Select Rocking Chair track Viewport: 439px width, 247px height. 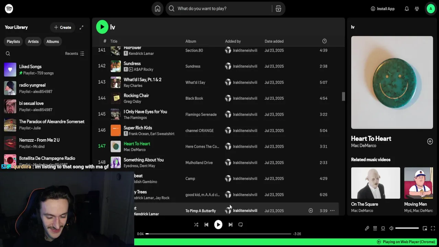coord(136,95)
